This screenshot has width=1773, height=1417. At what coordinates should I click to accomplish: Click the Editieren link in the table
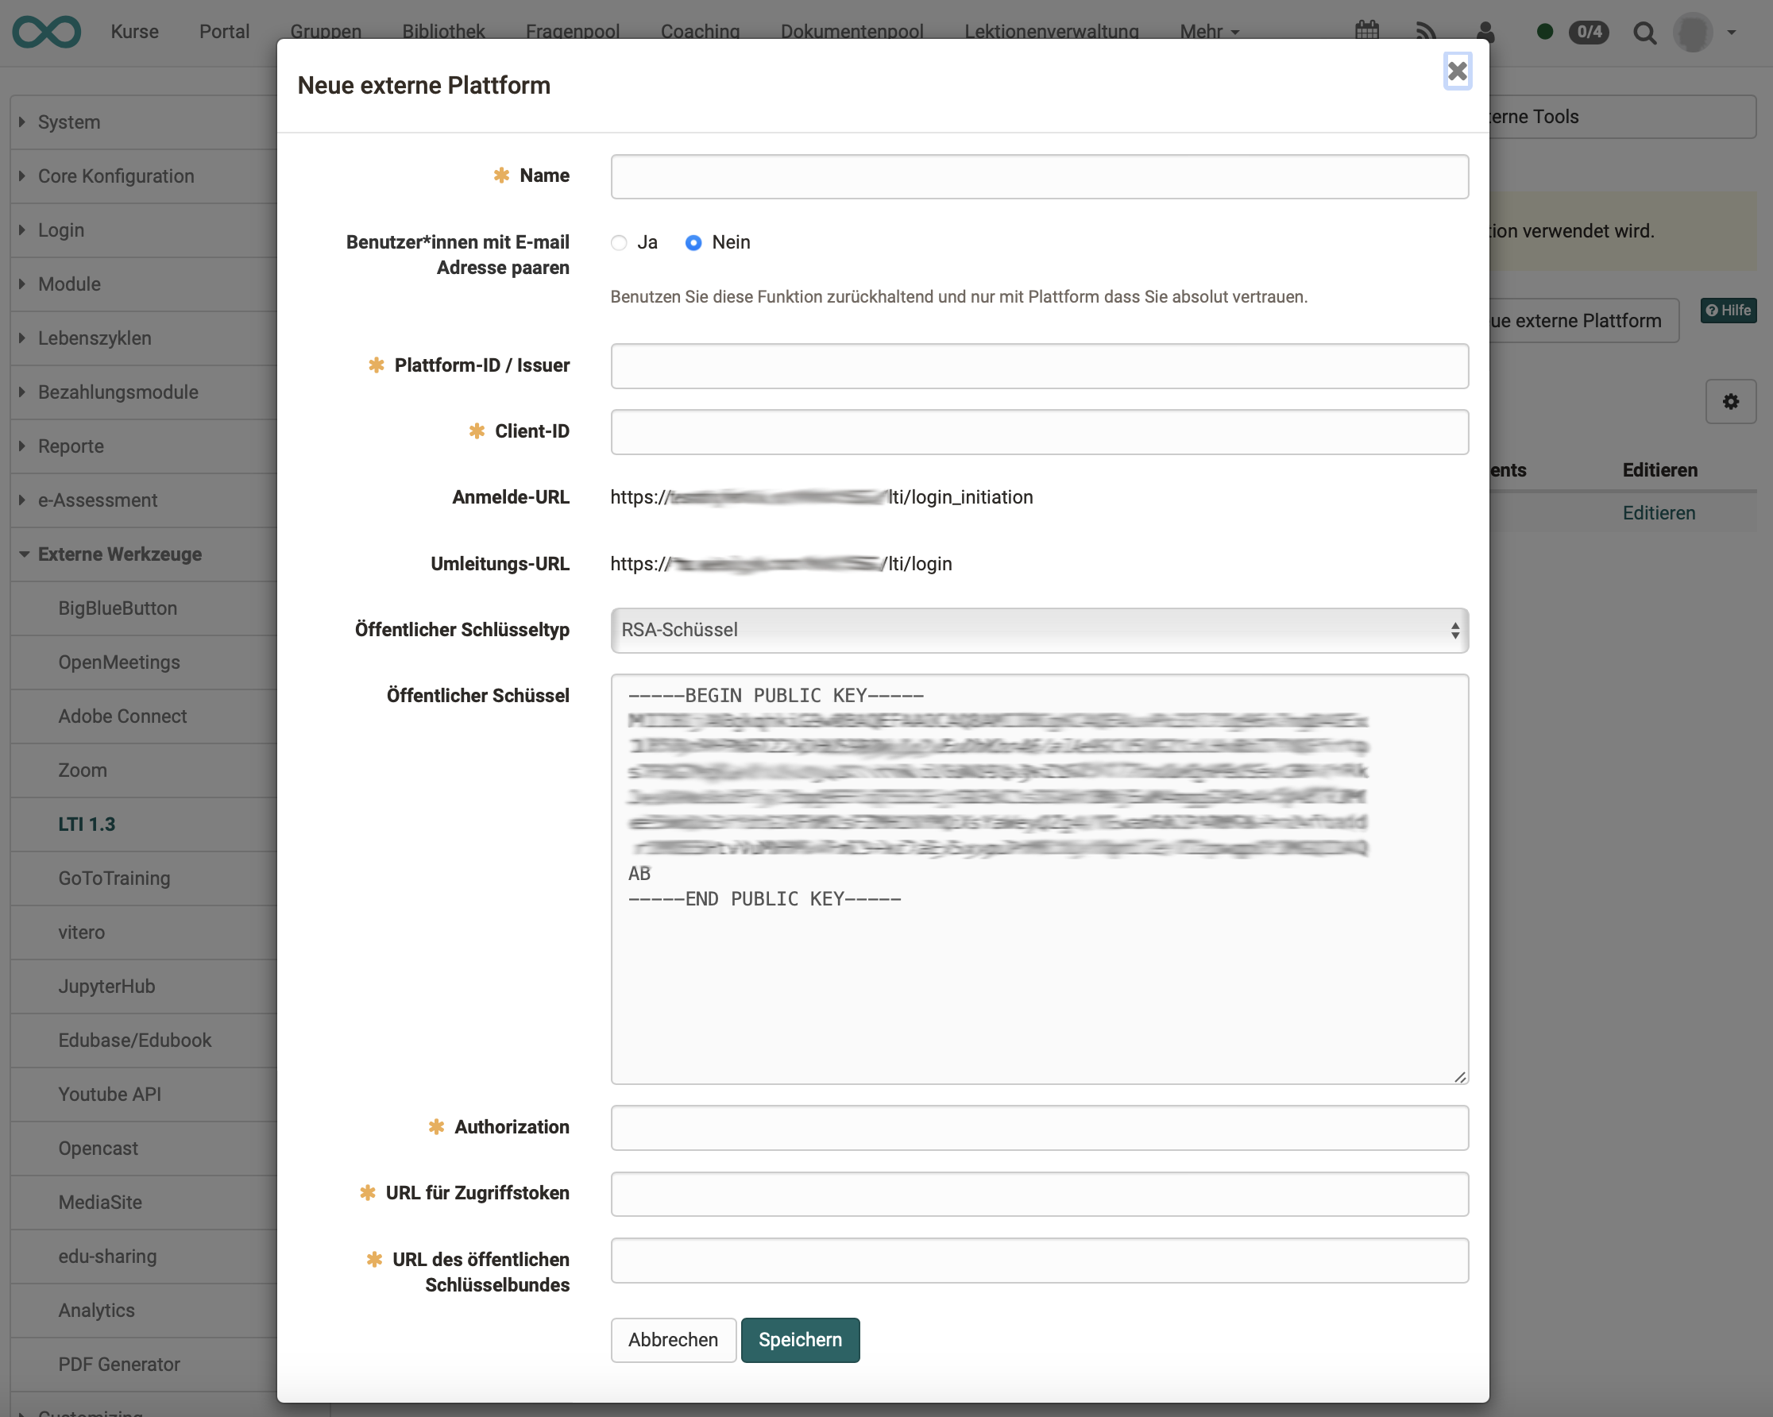pyautogui.click(x=1659, y=512)
